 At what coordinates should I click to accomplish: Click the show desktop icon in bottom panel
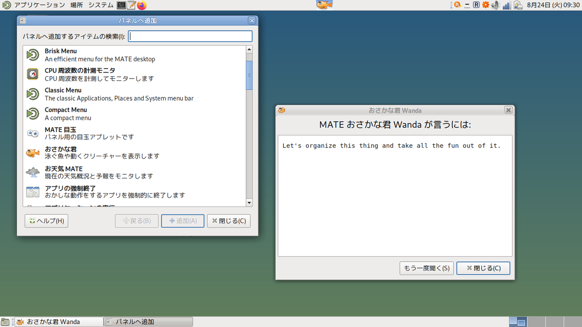[5, 322]
